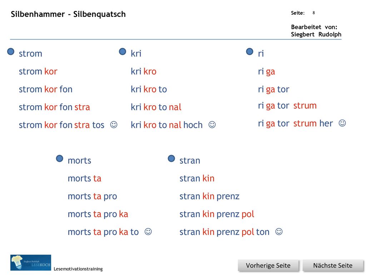Click the author name 'Siegbert Rudolph'
Image resolution: width=366 pixels, height=275 pixels.
click(x=316, y=34)
